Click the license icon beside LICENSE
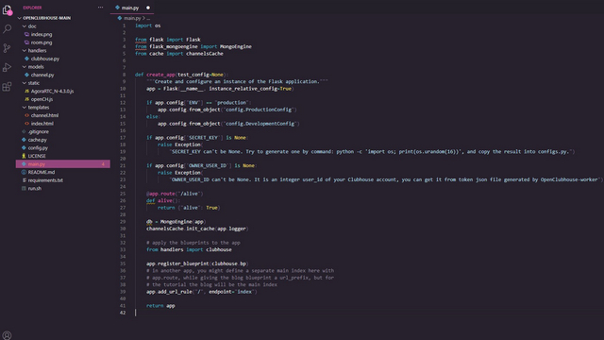The width and height of the screenshot is (604, 340). pos(24,156)
